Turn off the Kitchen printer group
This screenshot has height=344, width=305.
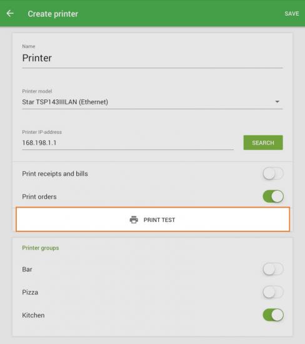click(273, 315)
